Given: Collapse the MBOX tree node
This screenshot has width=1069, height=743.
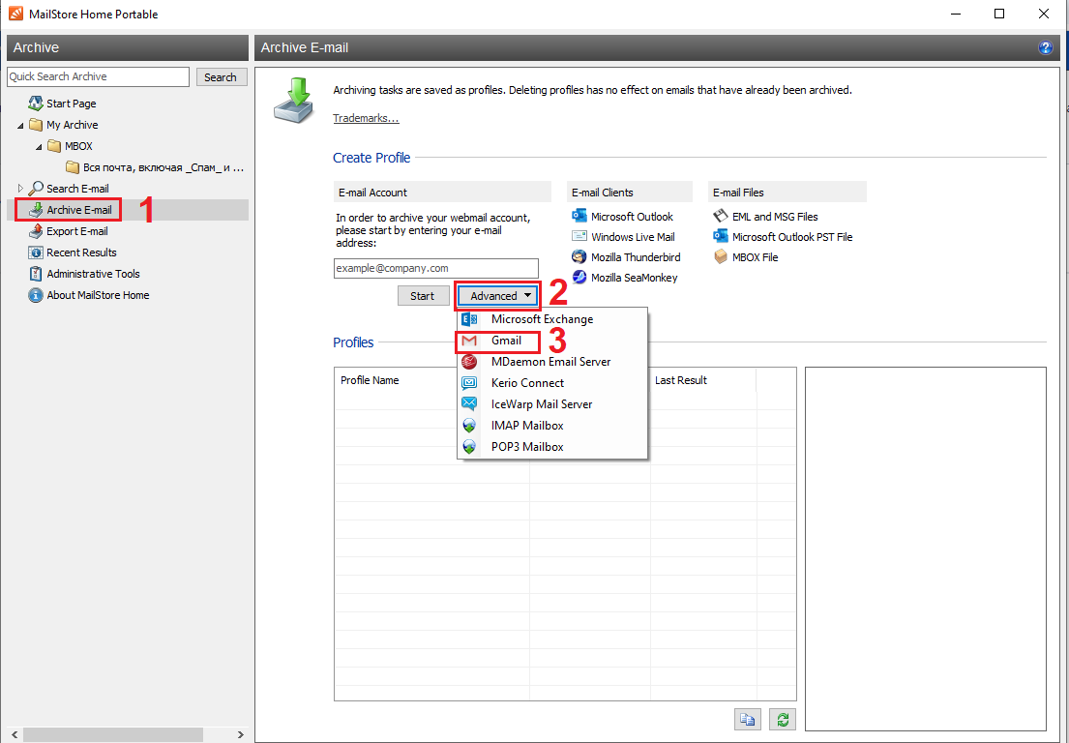Looking at the screenshot, I should [x=38, y=146].
